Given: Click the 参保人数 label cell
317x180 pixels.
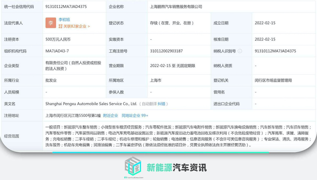Looking at the screenshot, I should click(127, 92).
